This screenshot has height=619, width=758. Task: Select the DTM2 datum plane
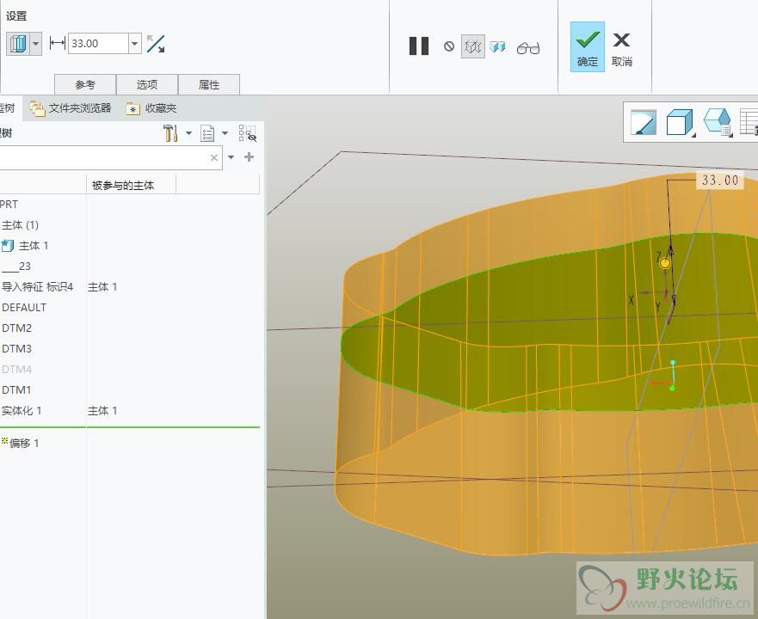click(x=17, y=328)
